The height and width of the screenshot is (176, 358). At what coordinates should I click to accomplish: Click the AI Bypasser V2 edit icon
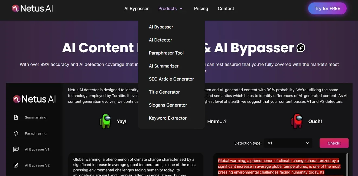click(16, 165)
